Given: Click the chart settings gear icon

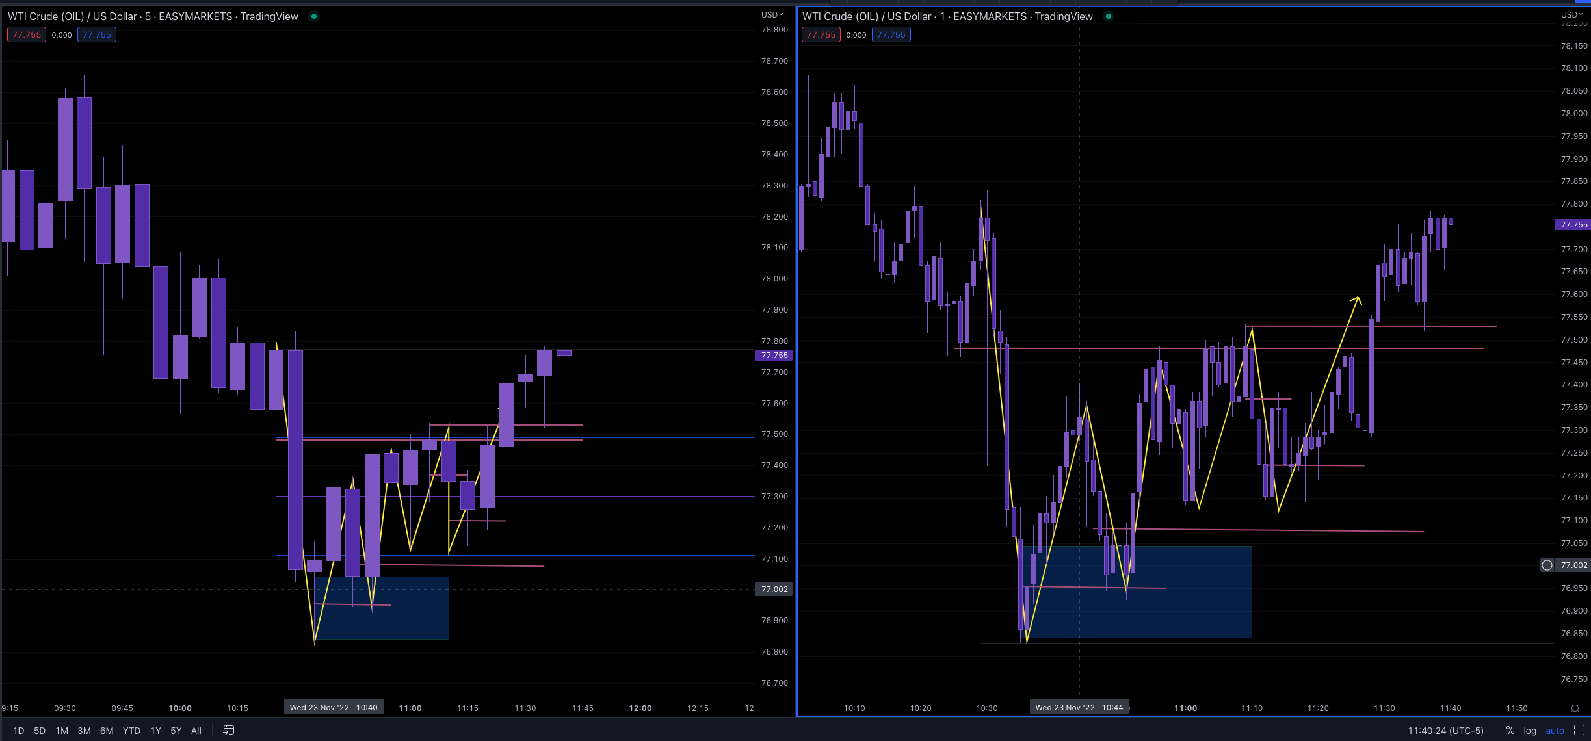Looking at the screenshot, I should tap(1574, 708).
